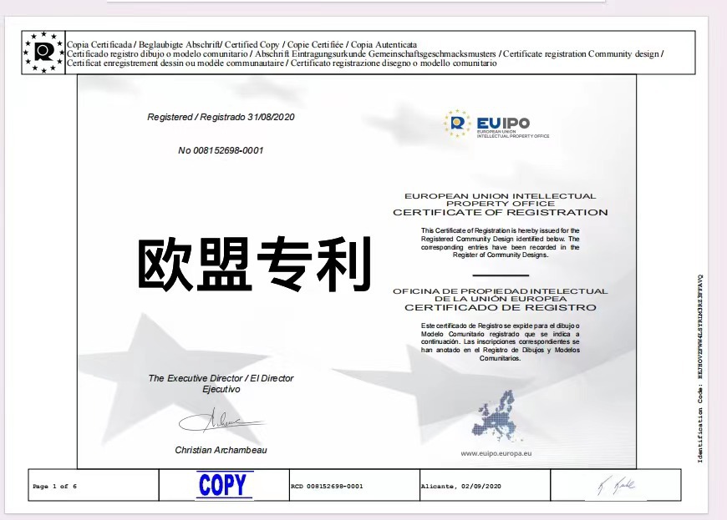Click 'OFICINA DE PROPIEDAD INTELECTUAL DE LA UNIÓN EUROPEA' heading

(501, 295)
